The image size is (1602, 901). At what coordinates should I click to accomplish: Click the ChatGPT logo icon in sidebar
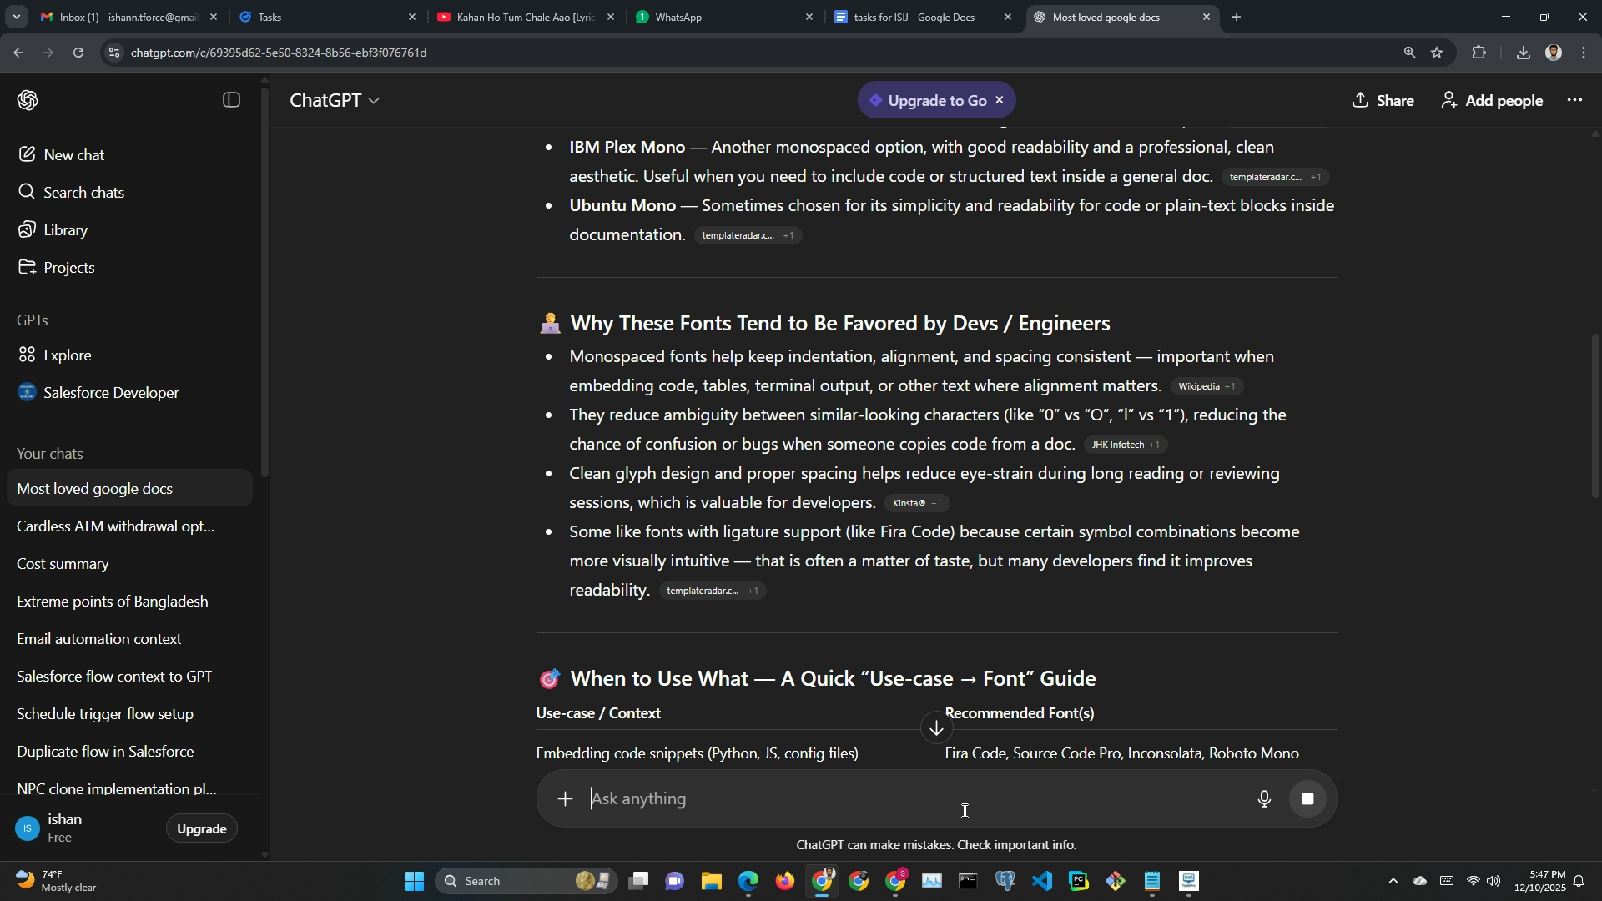point(28,100)
